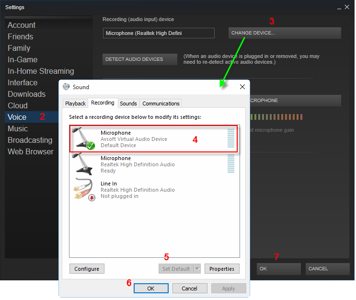Click the recording device name field
This screenshot has height=300, width=356.
(159, 33)
